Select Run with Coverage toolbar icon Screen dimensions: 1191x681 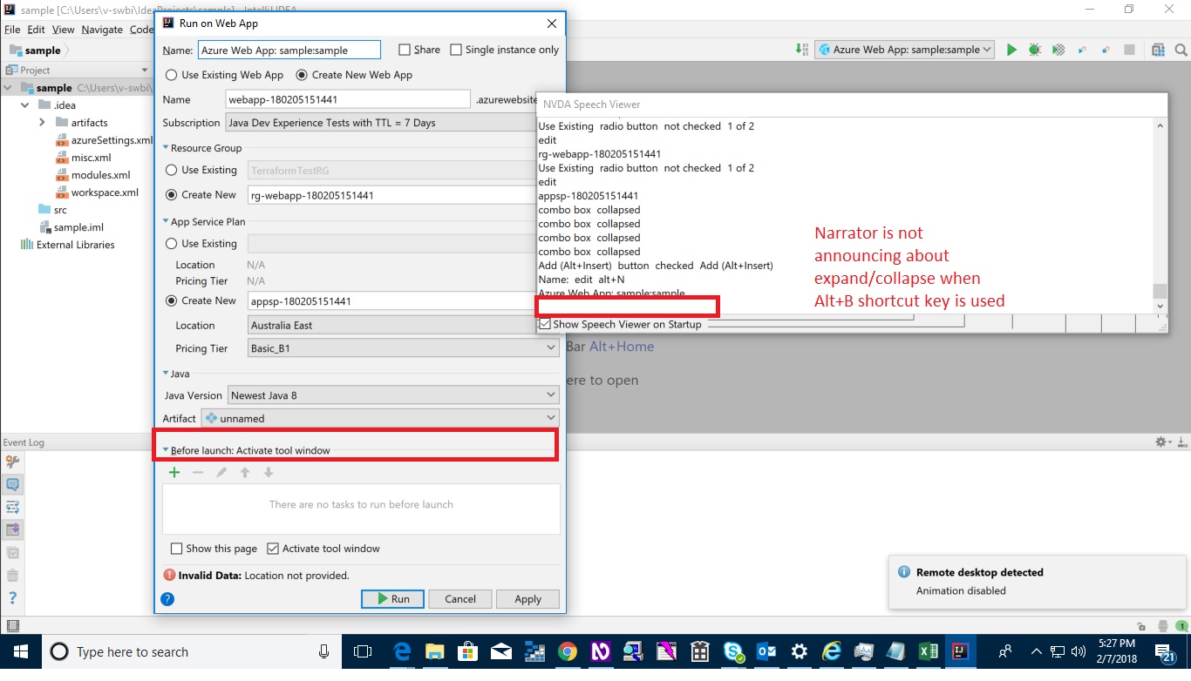pos(1057,50)
